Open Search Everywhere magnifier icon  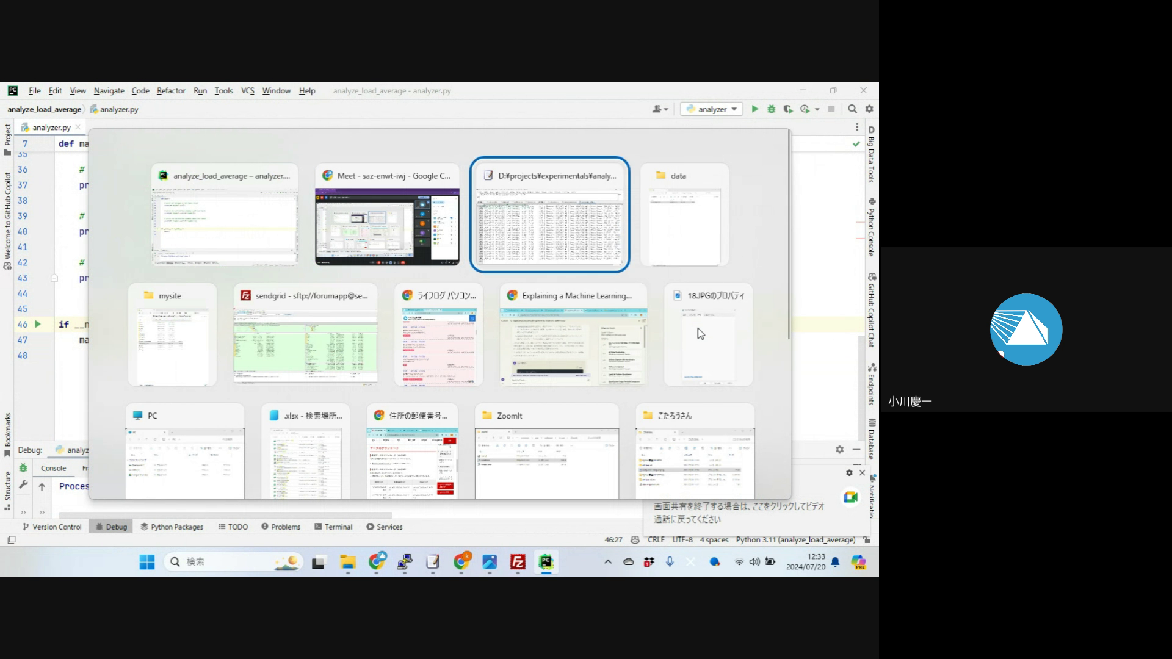852,109
